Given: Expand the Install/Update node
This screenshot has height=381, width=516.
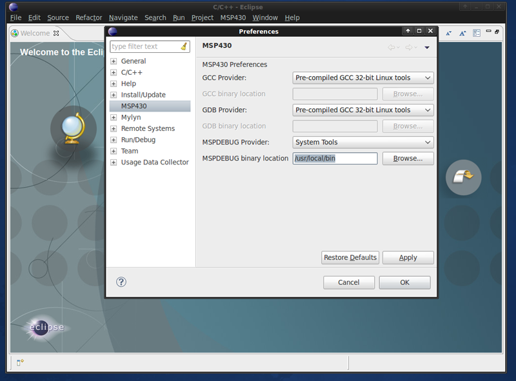Looking at the screenshot, I should (114, 95).
